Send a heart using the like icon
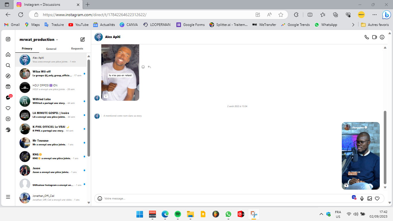The height and width of the screenshot is (221, 393). 377,199
